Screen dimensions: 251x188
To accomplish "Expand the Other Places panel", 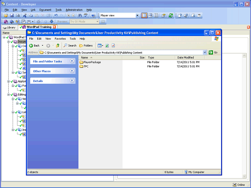I will point(72,70).
